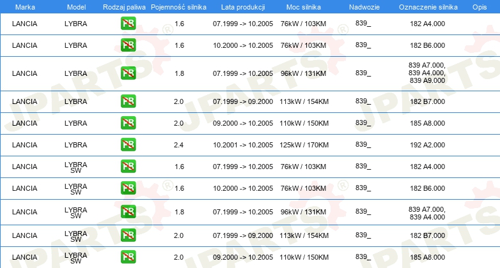Click the fuel icon in the LYBRA 1.6 182 A4.000 row
500x268 pixels.
(128, 23)
